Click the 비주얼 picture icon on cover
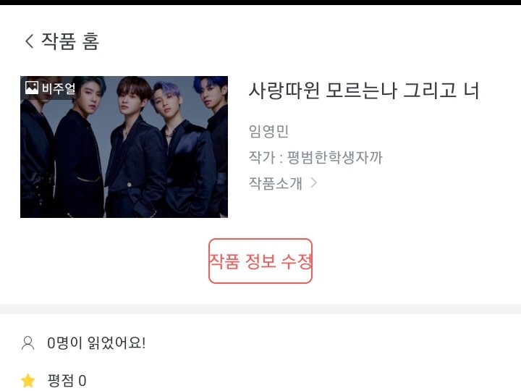521x391 pixels. pyautogui.click(x=32, y=88)
